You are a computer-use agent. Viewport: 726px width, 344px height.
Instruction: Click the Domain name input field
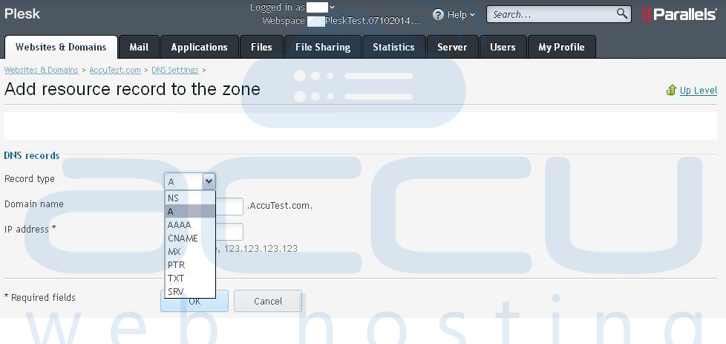229,207
